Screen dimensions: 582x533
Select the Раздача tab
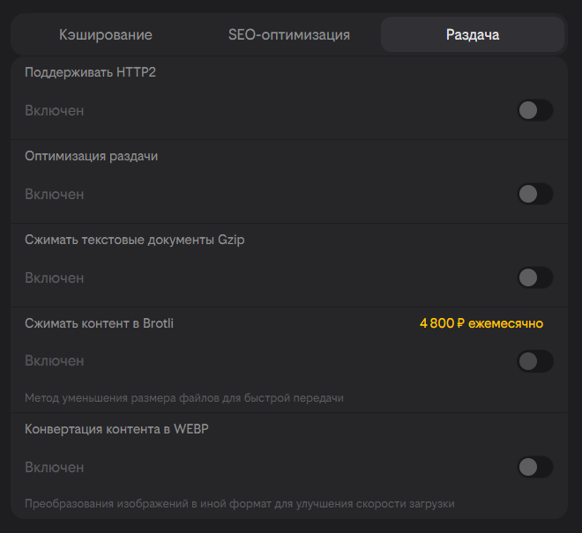(473, 35)
